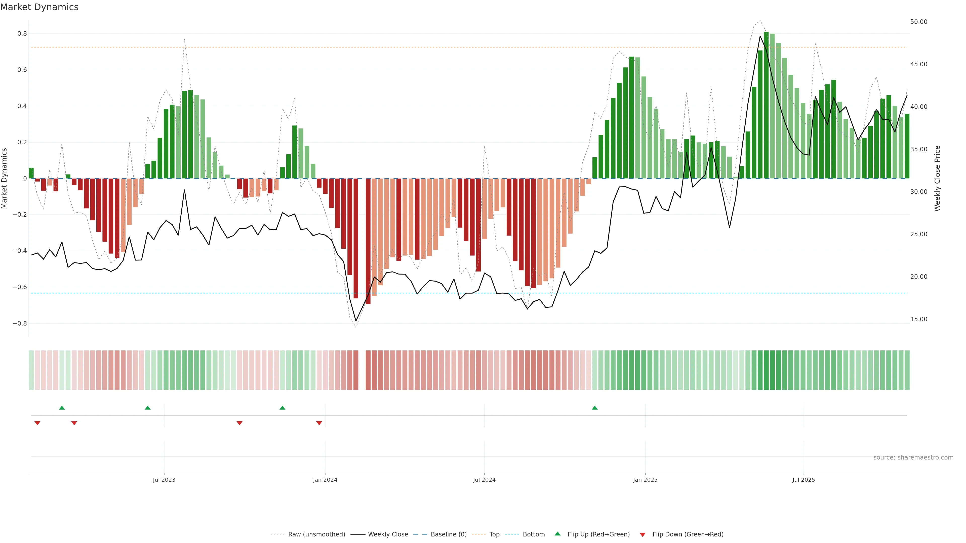Viewport: 966px width, 543px height.
Task: Click the darkest green heat strip cell
Action: click(x=766, y=370)
